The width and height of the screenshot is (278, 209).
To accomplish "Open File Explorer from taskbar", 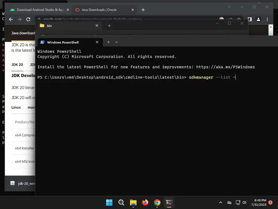I will 133,202.
